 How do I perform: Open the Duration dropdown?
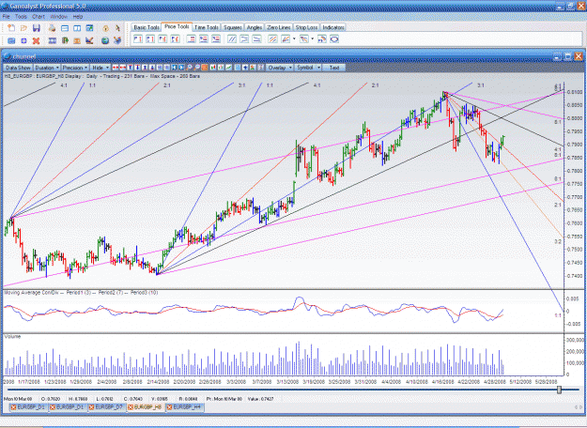47,68
